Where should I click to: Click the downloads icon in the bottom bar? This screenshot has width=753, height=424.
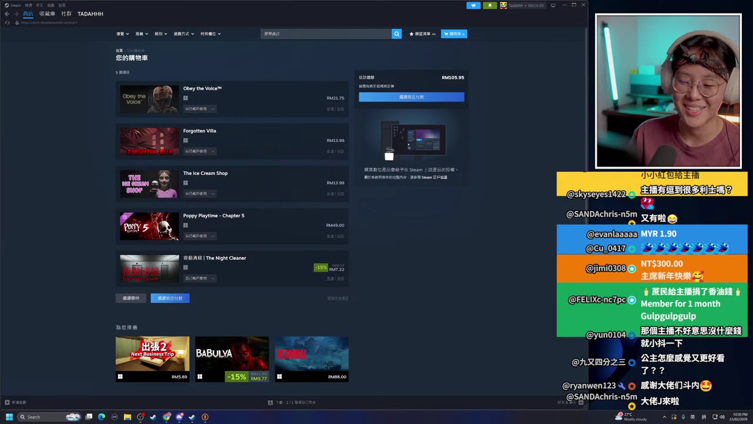coord(270,403)
